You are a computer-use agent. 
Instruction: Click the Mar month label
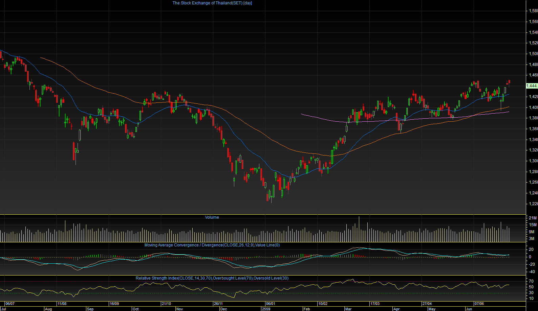coord(348,309)
